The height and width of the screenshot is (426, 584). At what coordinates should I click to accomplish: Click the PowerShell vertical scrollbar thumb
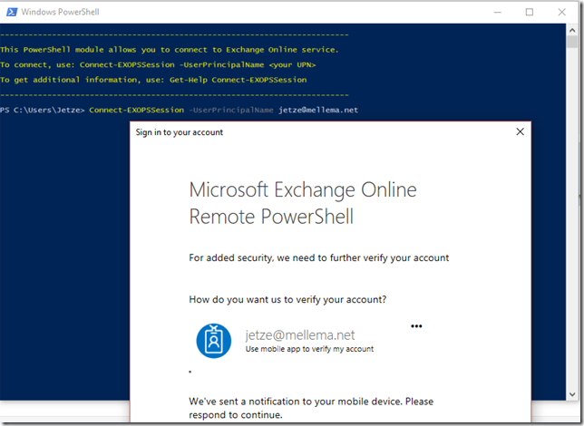[x=571, y=42]
